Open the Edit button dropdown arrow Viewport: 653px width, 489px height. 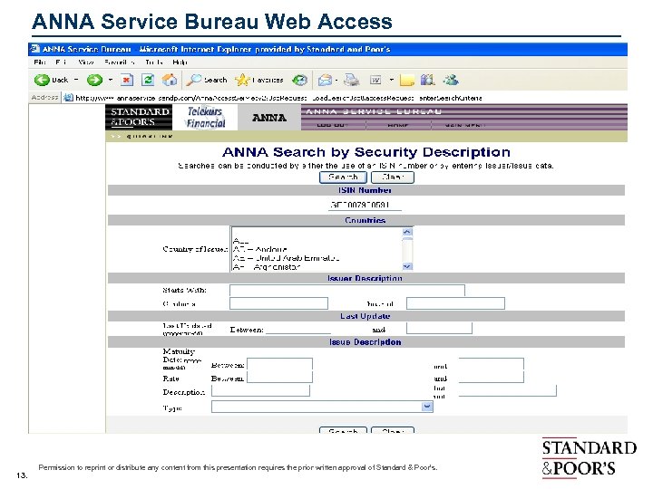392,80
